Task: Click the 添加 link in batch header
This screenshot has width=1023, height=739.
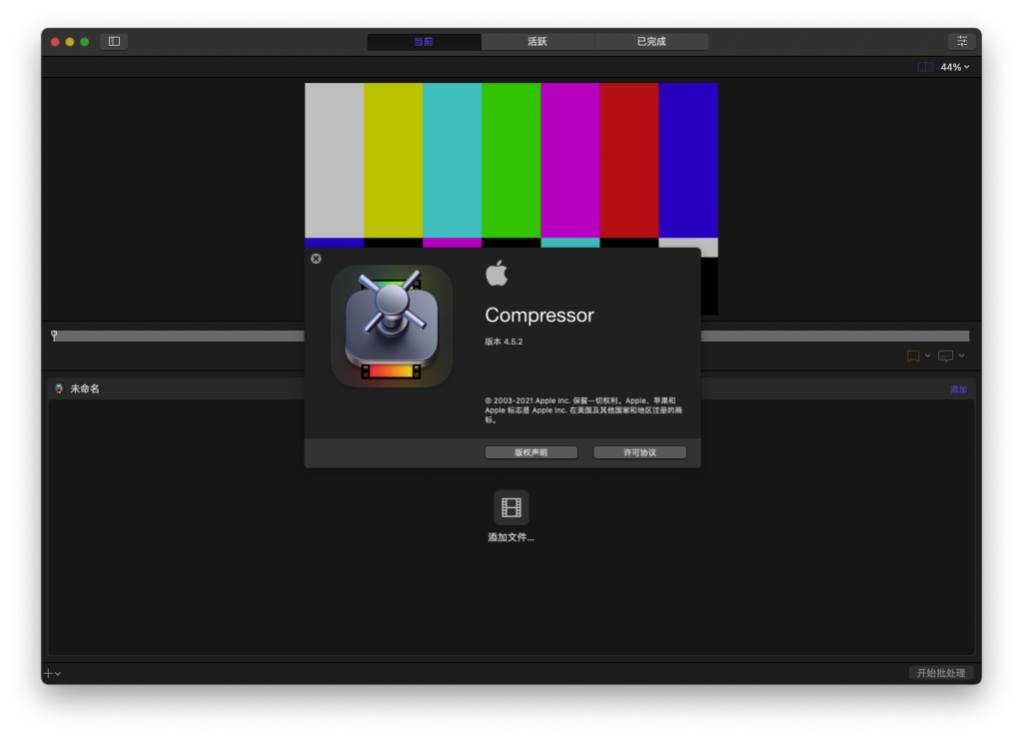Action: coord(958,389)
